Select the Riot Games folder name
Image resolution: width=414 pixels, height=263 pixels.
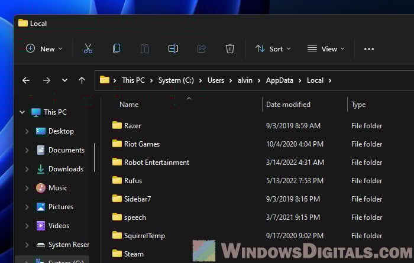click(142, 144)
